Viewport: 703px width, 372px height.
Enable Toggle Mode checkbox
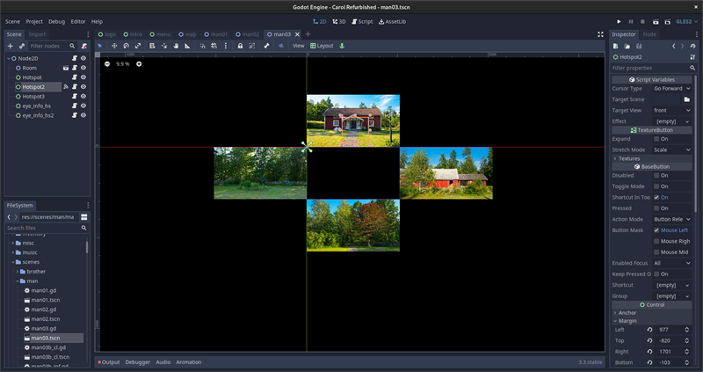[x=656, y=186]
